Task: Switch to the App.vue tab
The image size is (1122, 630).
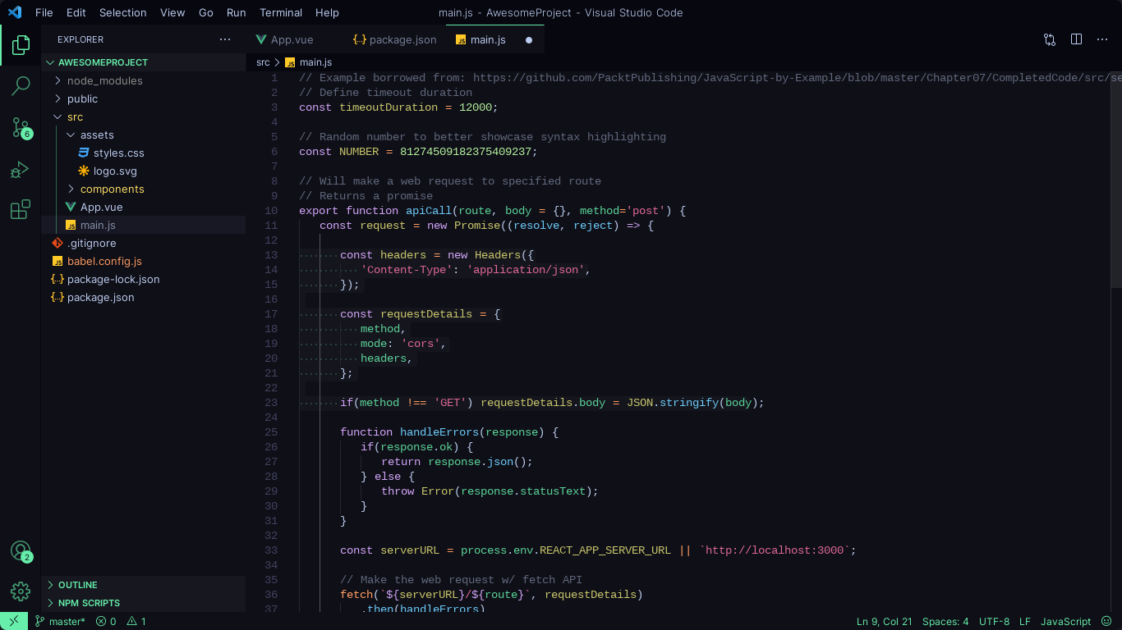Action: (293, 39)
